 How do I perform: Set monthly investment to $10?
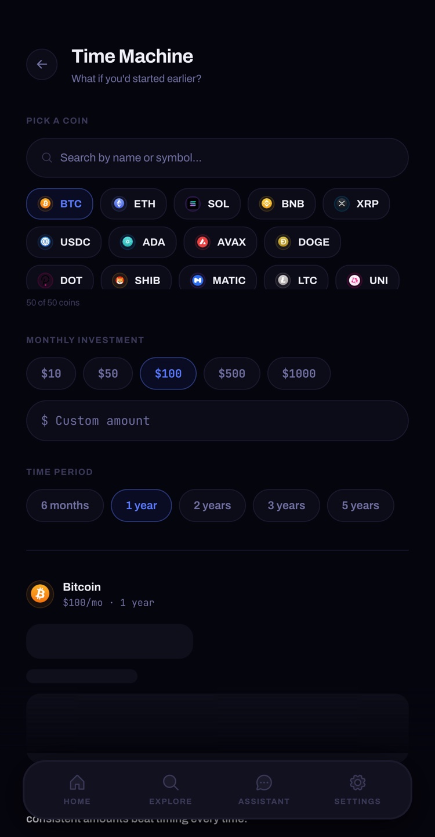point(51,373)
